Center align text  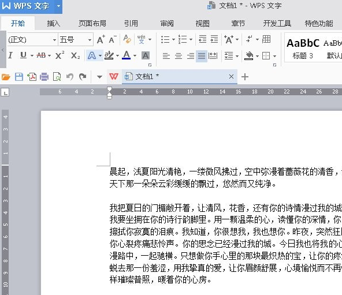coord(179,56)
